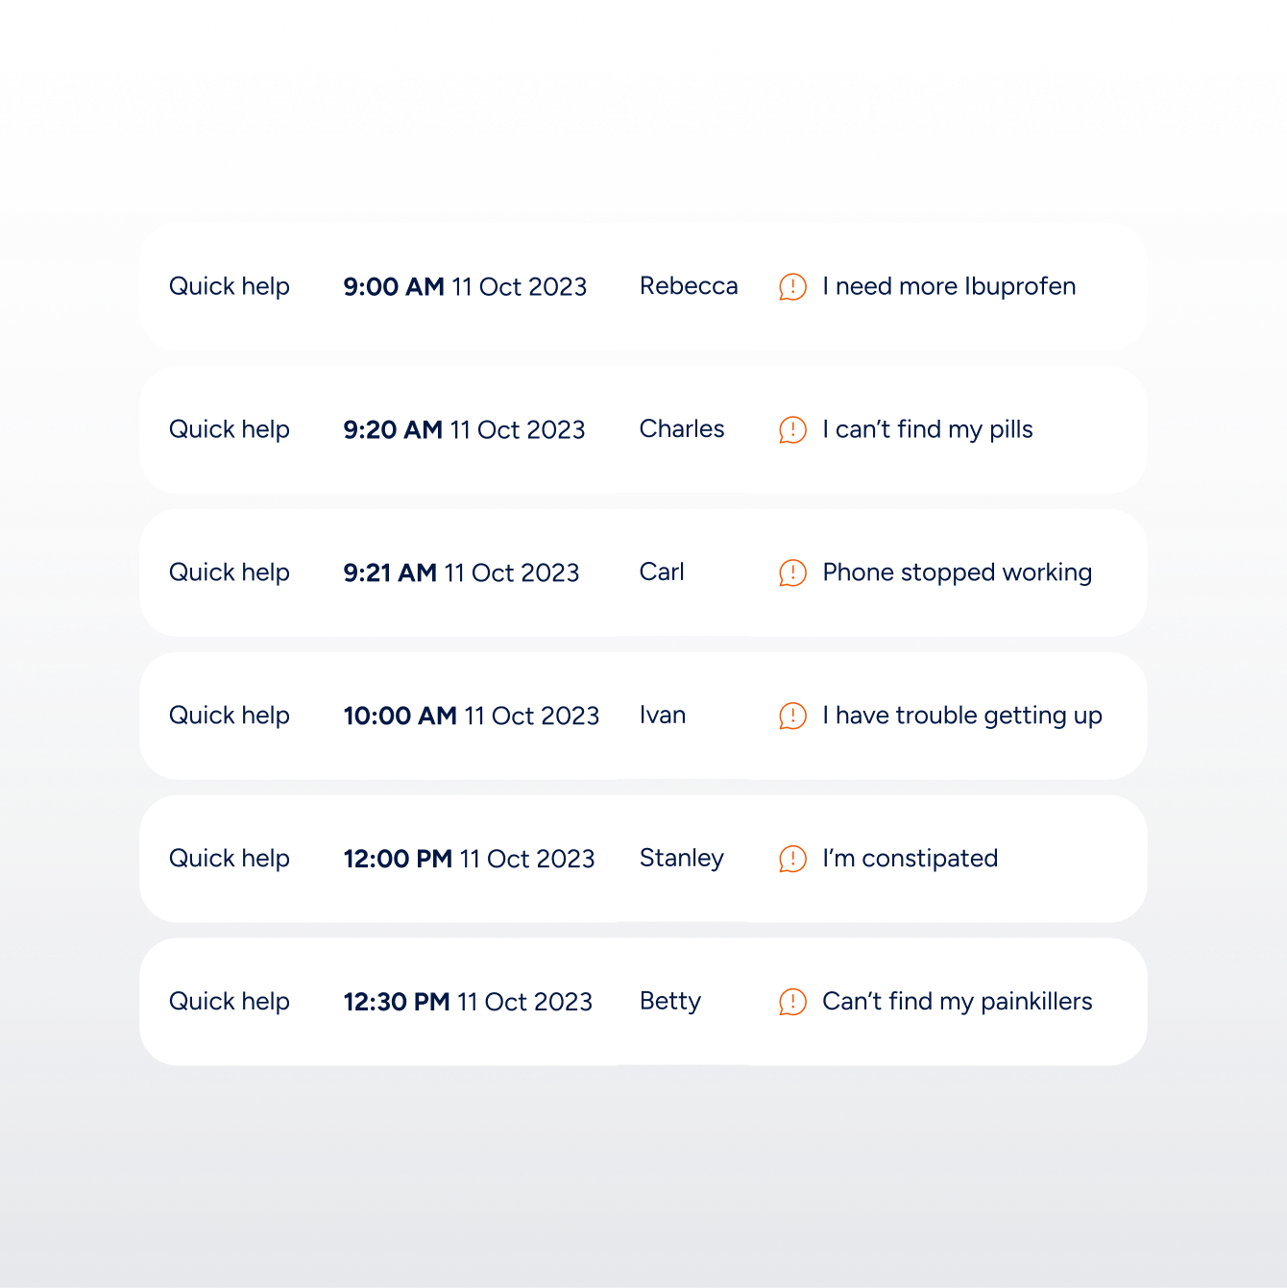The image size is (1287, 1288).
Task: Click alert icon beside Betty's painkillers request
Action: (792, 1002)
